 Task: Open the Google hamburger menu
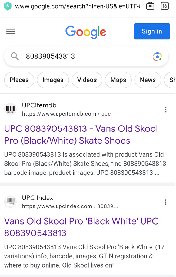click(11, 31)
